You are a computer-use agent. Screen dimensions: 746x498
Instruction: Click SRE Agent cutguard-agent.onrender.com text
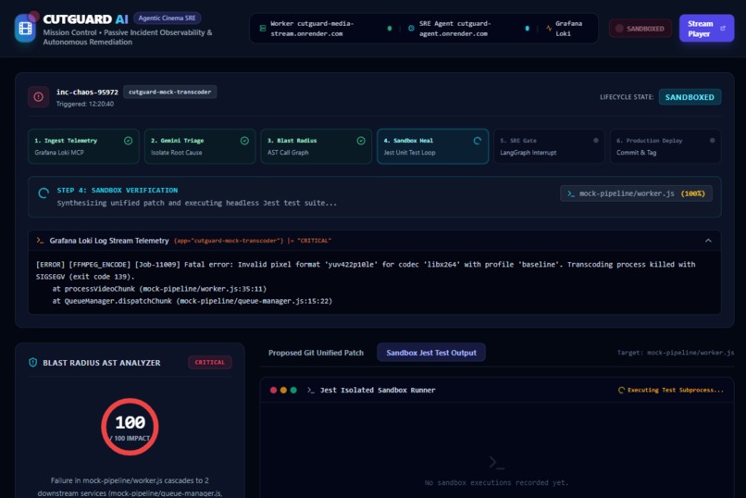pos(454,29)
